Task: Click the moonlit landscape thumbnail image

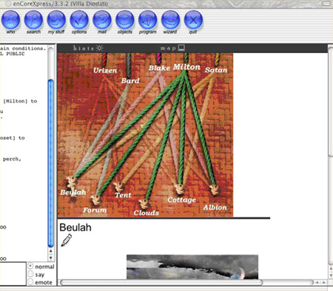Action: pyautogui.click(x=192, y=267)
